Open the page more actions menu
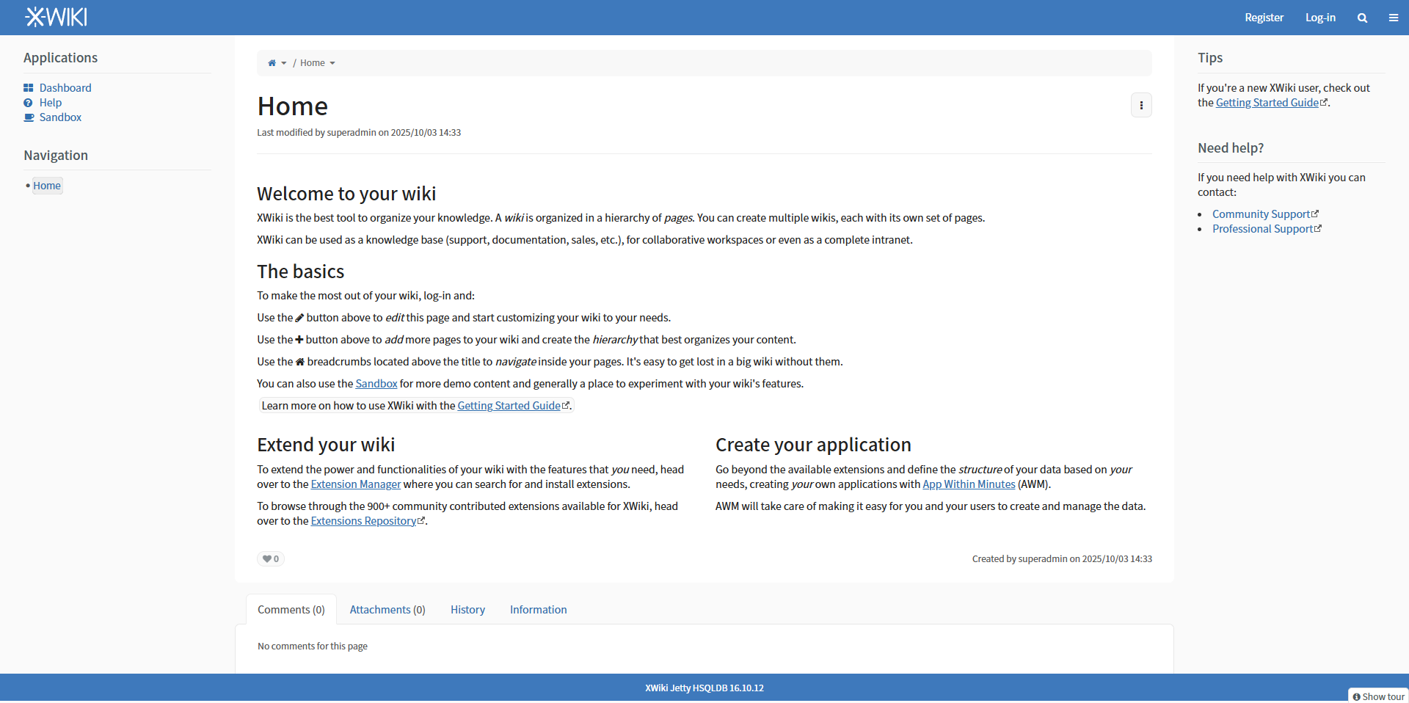1409x703 pixels. 1141,106
